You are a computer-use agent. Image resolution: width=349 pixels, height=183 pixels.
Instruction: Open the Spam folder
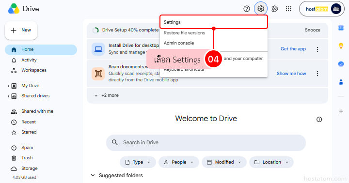tap(27, 148)
